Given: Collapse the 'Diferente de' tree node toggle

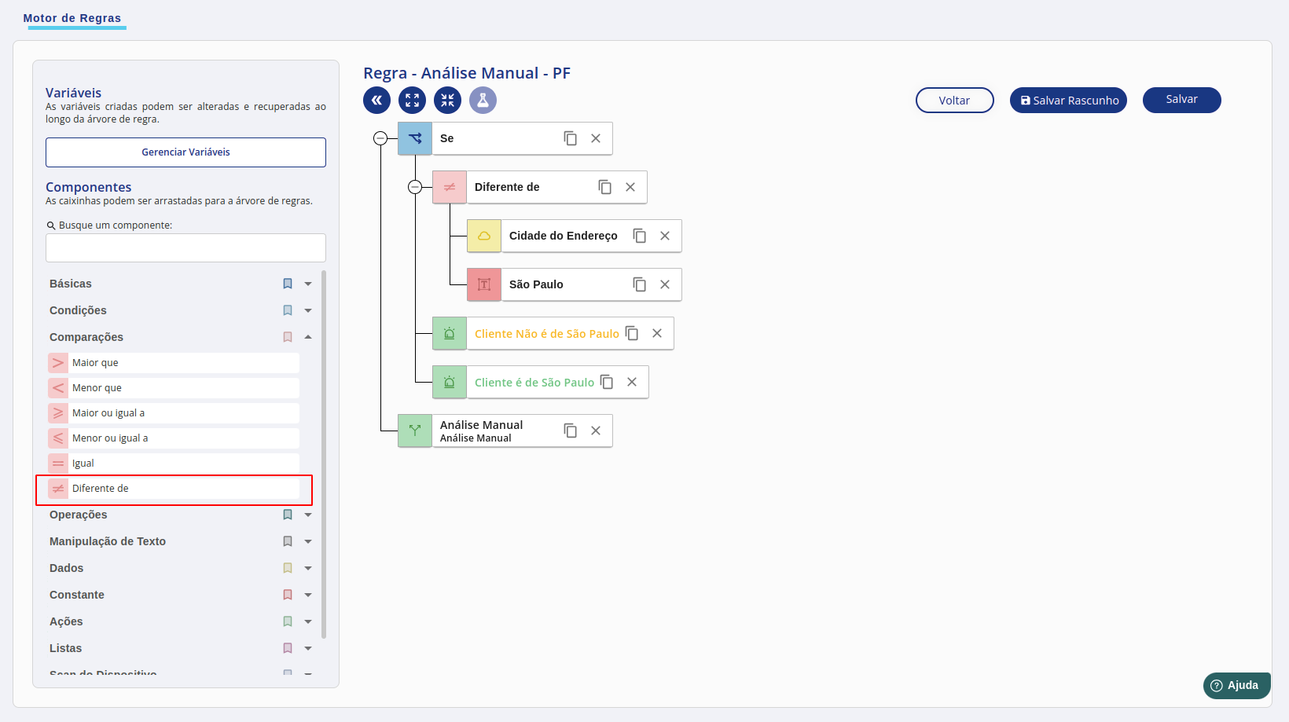Looking at the screenshot, I should point(415,187).
